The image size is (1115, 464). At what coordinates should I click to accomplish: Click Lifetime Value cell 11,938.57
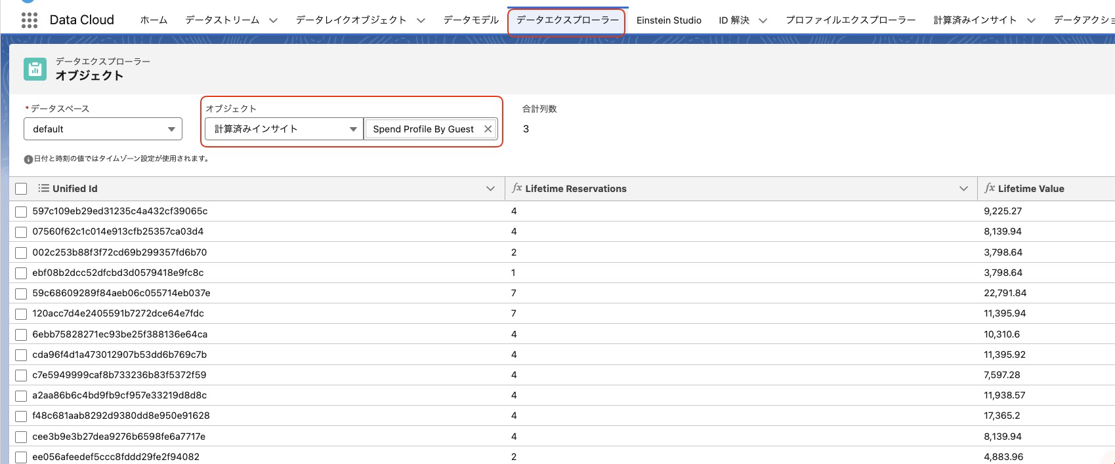pyautogui.click(x=1004, y=396)
